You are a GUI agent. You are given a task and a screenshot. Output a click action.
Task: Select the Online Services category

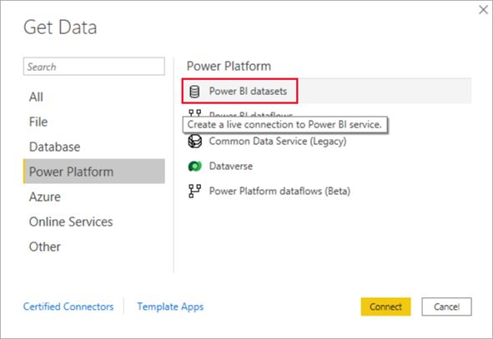pyautogui.click(x=93, y=222)
